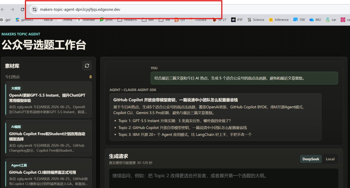Click the YOU message label
The height and width of the screenshot is (188, 350).
pyautogui.click(x=154, y=68)
